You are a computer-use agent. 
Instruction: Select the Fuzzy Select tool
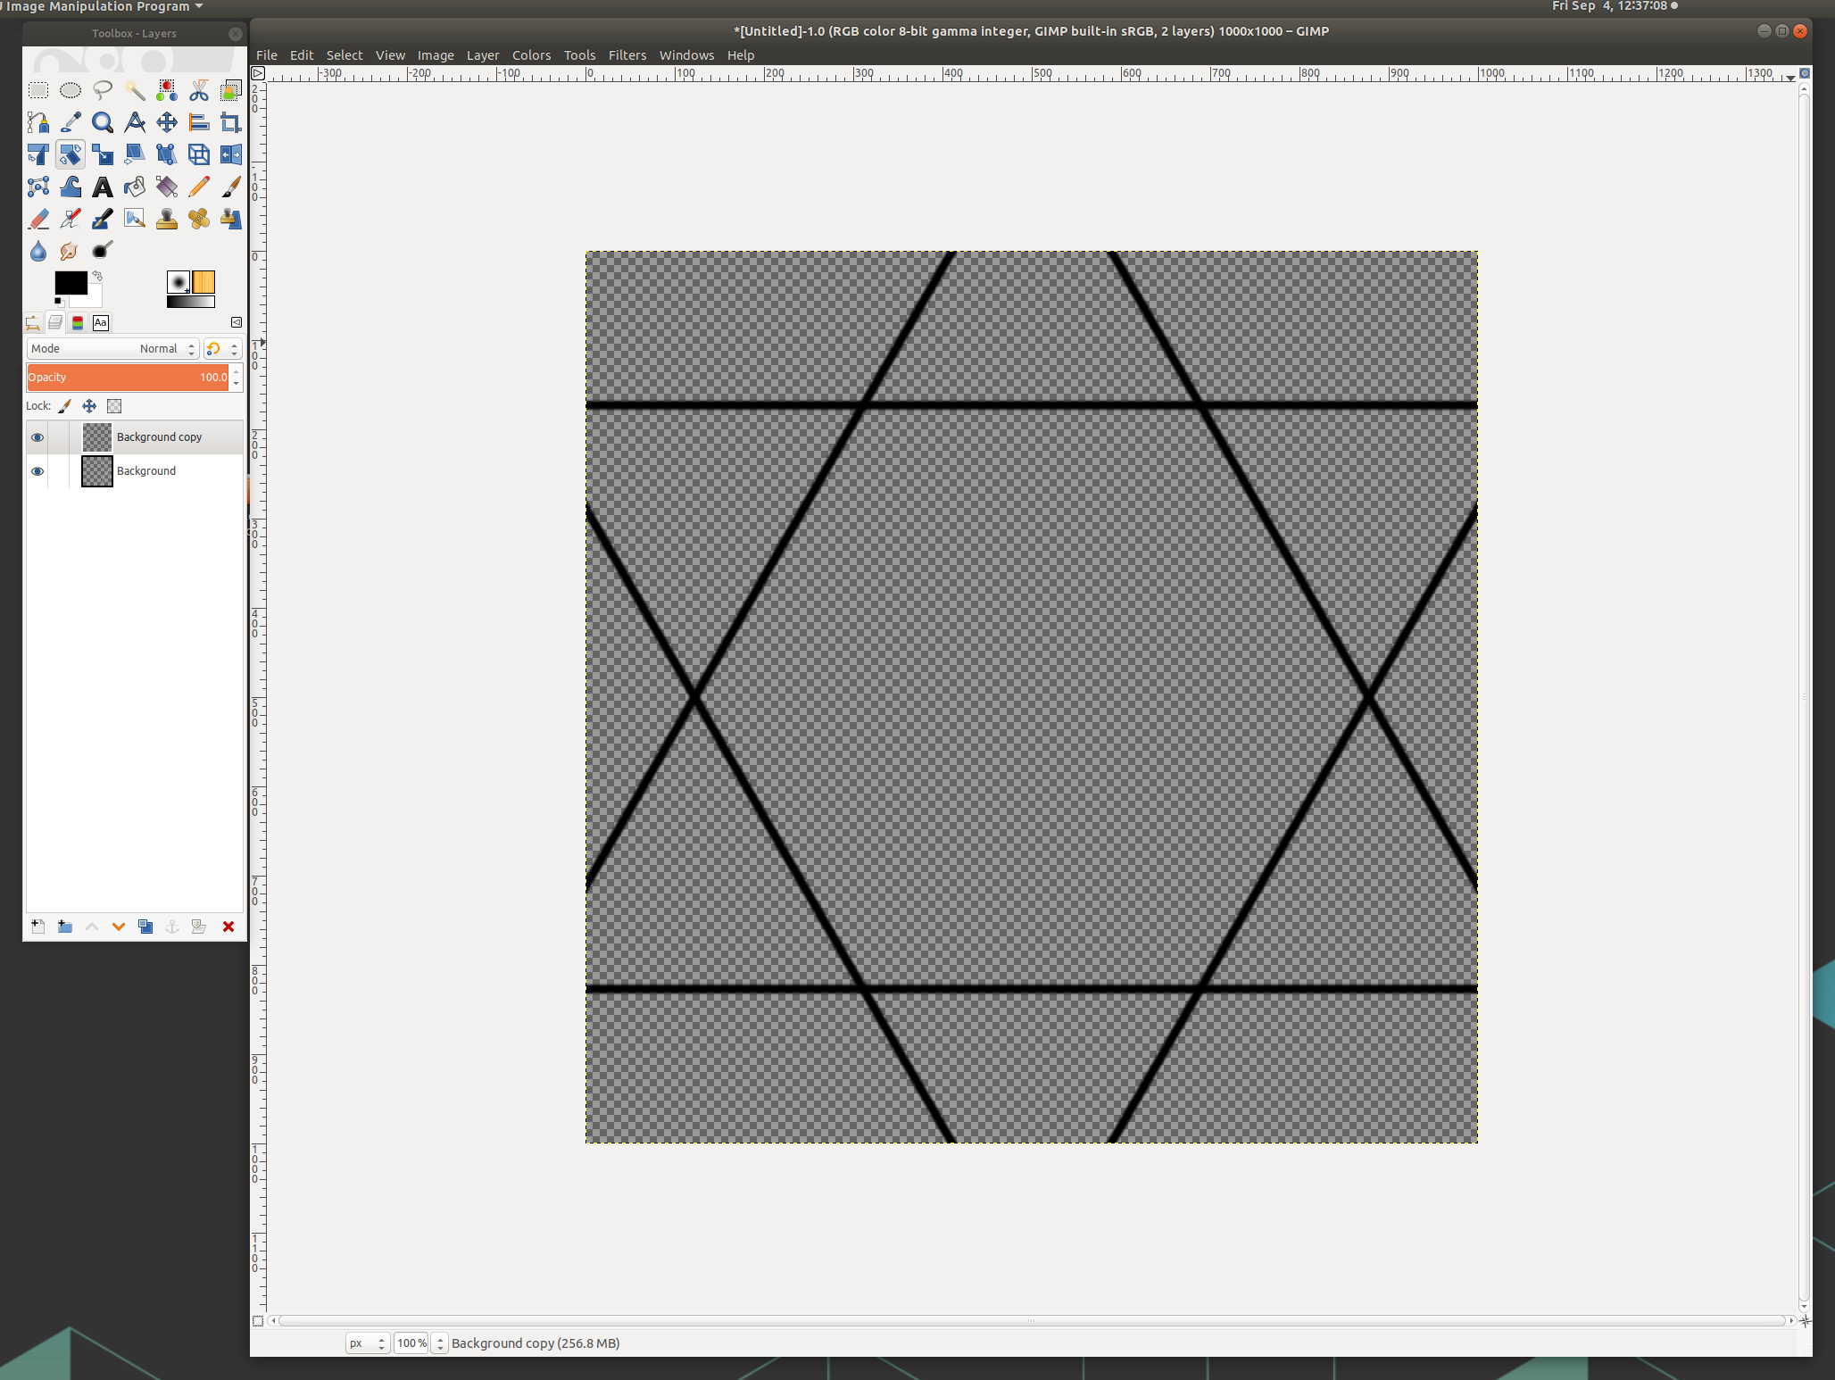pos(134,90)
